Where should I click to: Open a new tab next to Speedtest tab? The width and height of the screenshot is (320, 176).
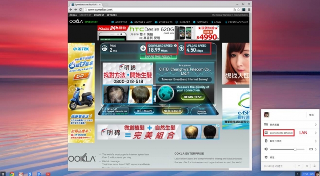[105, 4]
